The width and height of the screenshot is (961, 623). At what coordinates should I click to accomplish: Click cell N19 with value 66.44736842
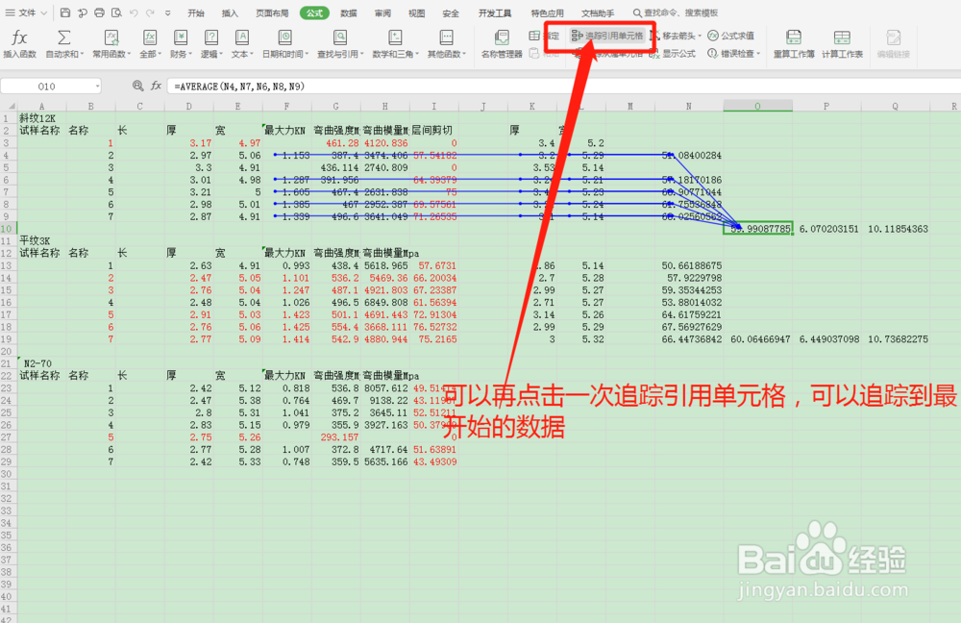(689, 339)
